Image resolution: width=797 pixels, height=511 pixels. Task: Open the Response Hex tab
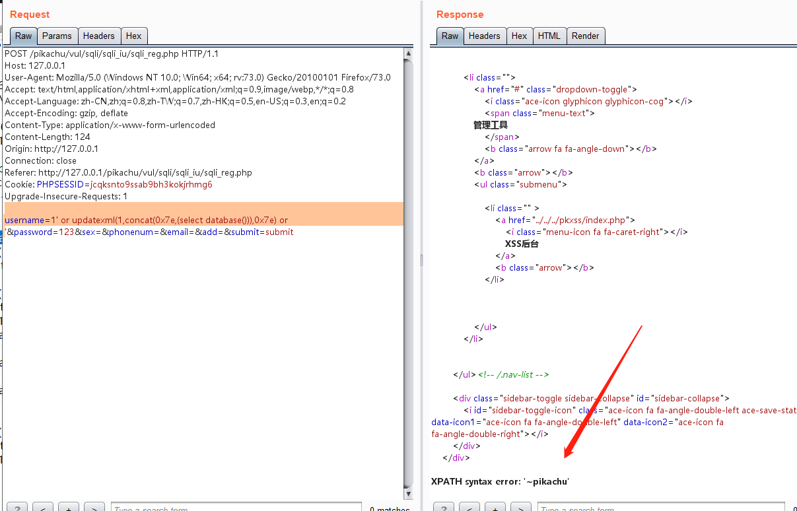point(520,36)
